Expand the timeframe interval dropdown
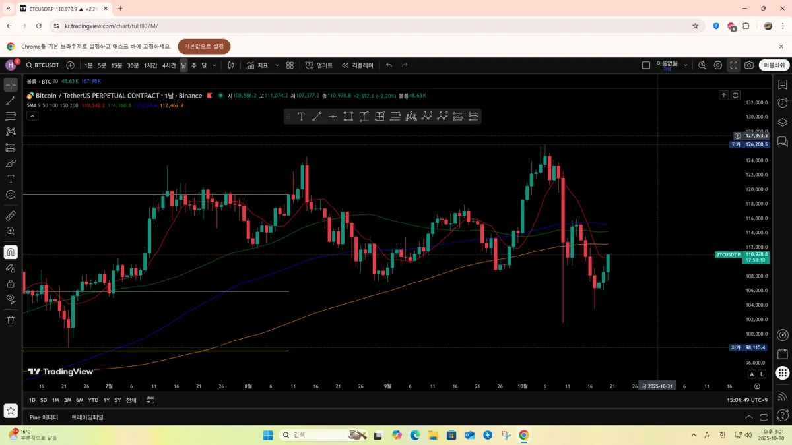The width and height of the screenshot is (792, 445). [214, 65]
